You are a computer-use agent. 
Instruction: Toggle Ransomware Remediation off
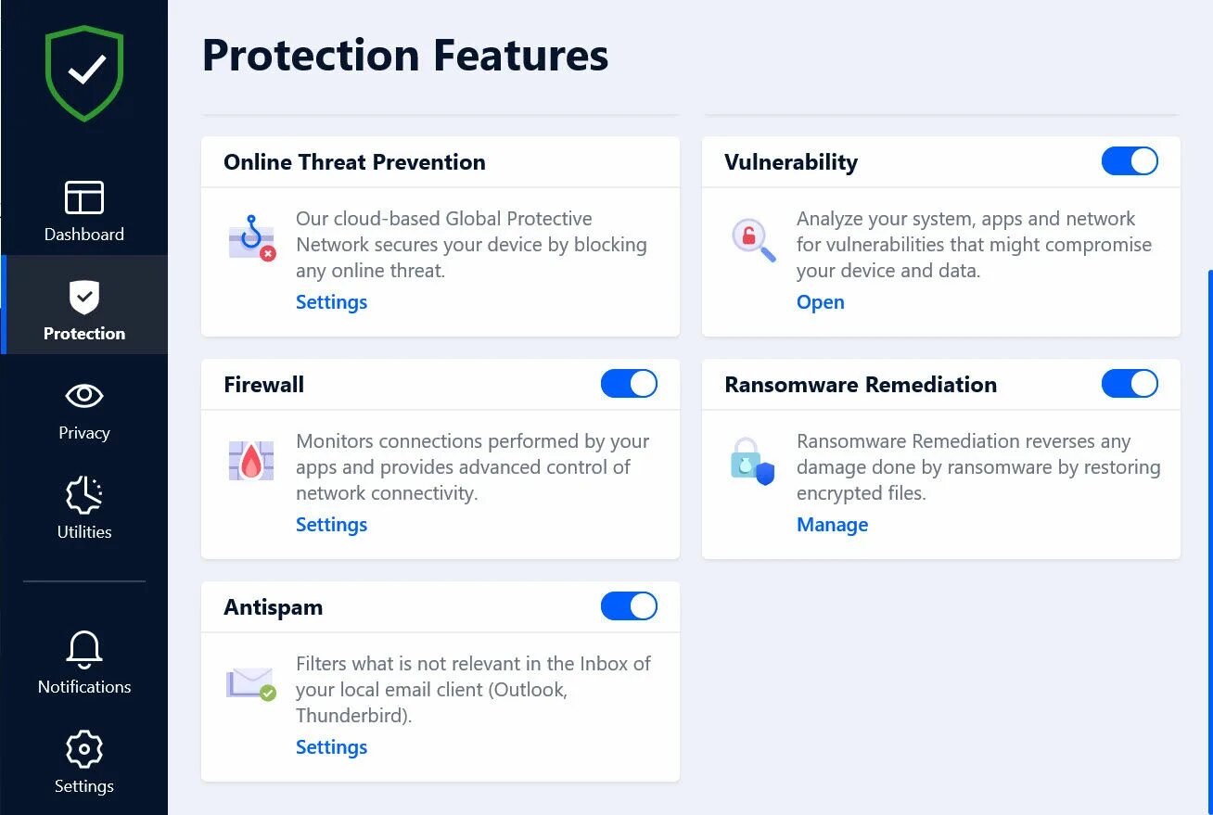(1130, 384)
